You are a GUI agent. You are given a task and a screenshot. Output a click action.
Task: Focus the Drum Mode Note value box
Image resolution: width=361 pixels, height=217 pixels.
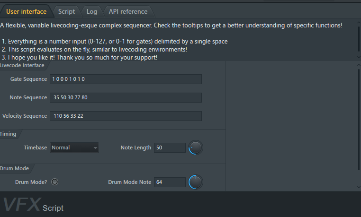point(170,182)
